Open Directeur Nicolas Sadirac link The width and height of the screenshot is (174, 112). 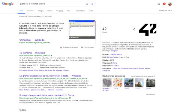click(116, 54)
